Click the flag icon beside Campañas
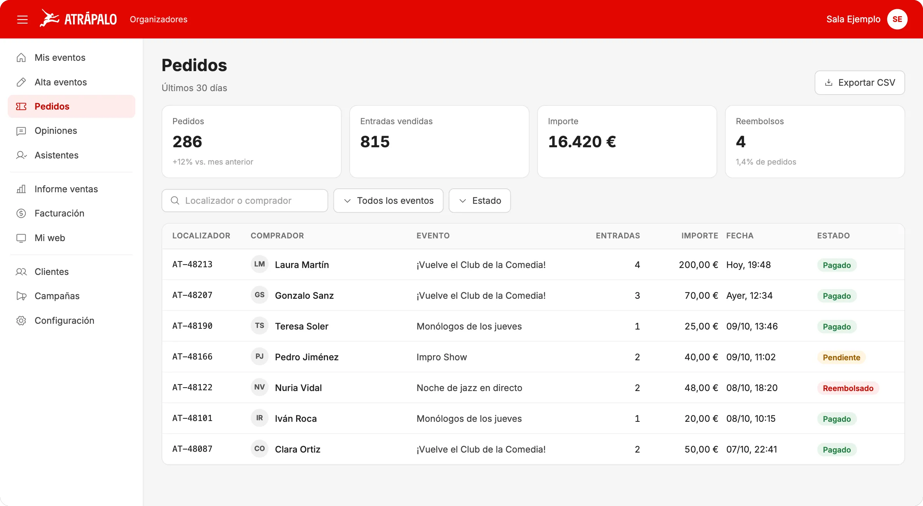The width and height of the screenshot is (923, 506). point(21,296)
